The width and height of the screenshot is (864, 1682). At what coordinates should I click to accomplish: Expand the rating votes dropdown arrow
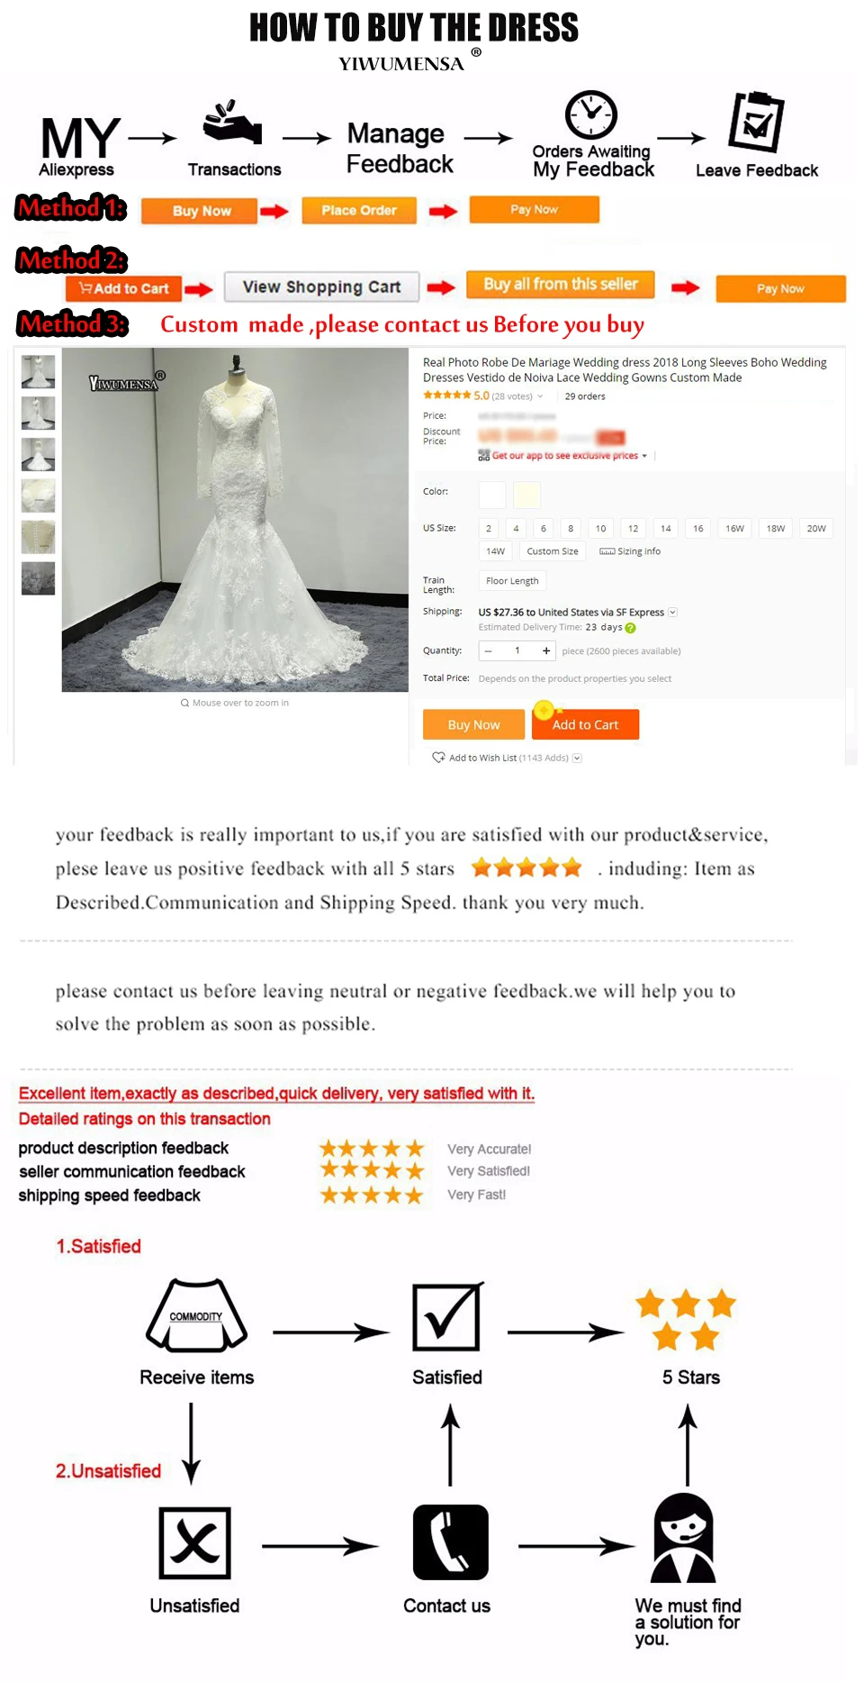540,396
